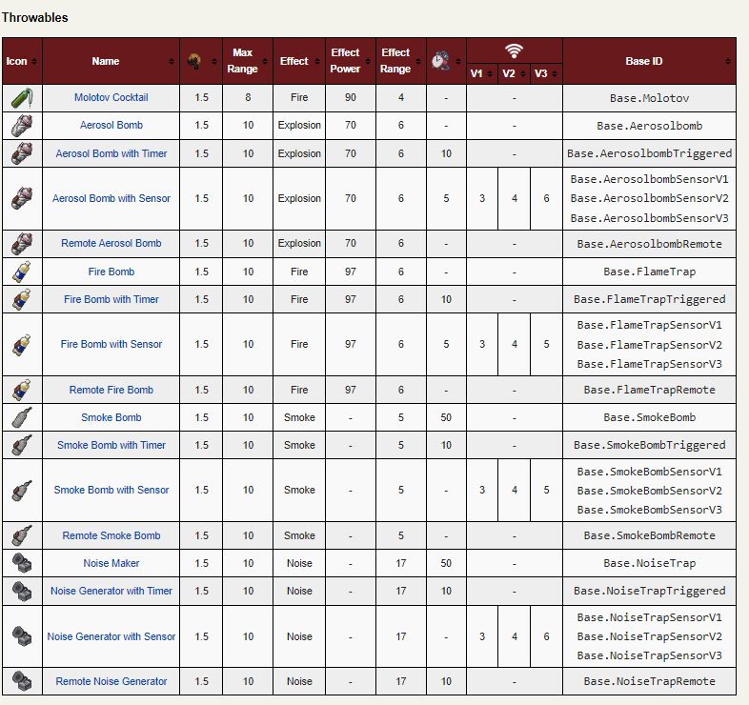Sort by V2 sensor column arrows

523,74
